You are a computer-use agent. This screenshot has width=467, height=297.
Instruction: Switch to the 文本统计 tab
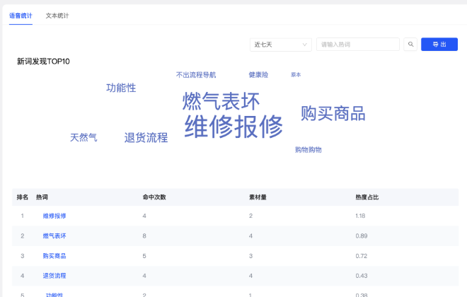57,16
